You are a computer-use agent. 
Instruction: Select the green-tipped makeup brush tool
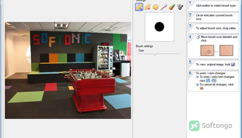[172, 7]
